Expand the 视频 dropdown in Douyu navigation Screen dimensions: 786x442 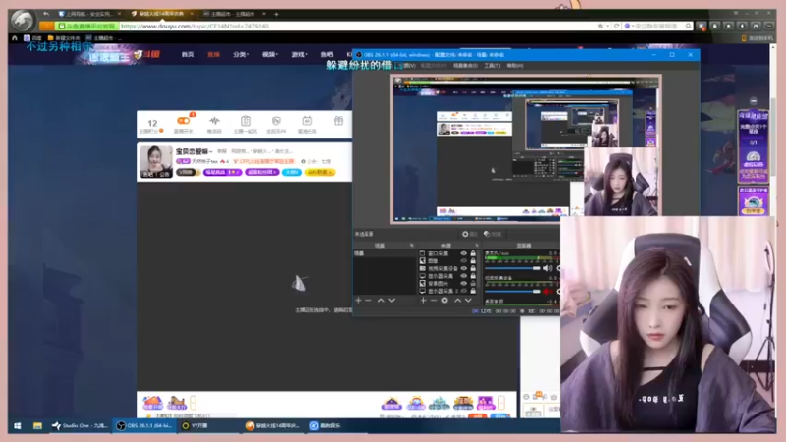[270, 55]
